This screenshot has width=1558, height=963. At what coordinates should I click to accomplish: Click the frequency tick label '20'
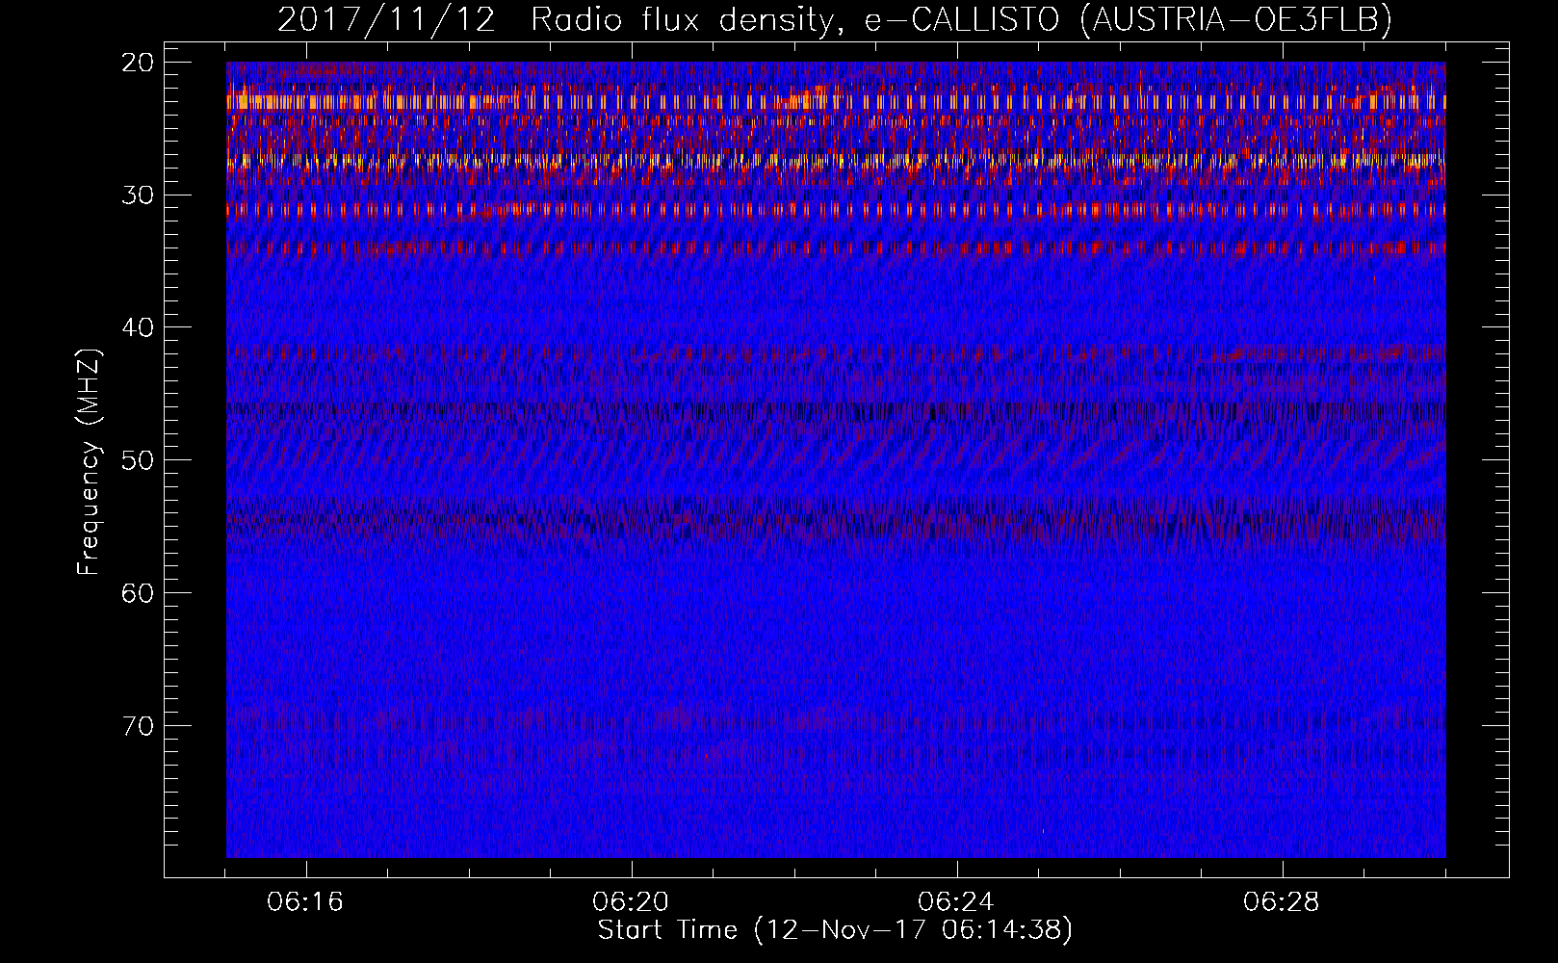(139, 63)
